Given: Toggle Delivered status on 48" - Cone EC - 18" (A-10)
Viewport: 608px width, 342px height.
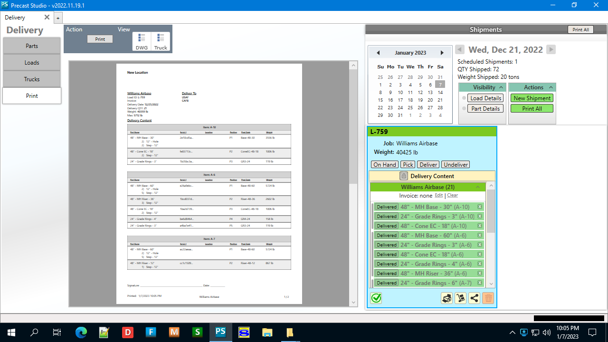Looking at the screenshot, I should click(387, 226).
